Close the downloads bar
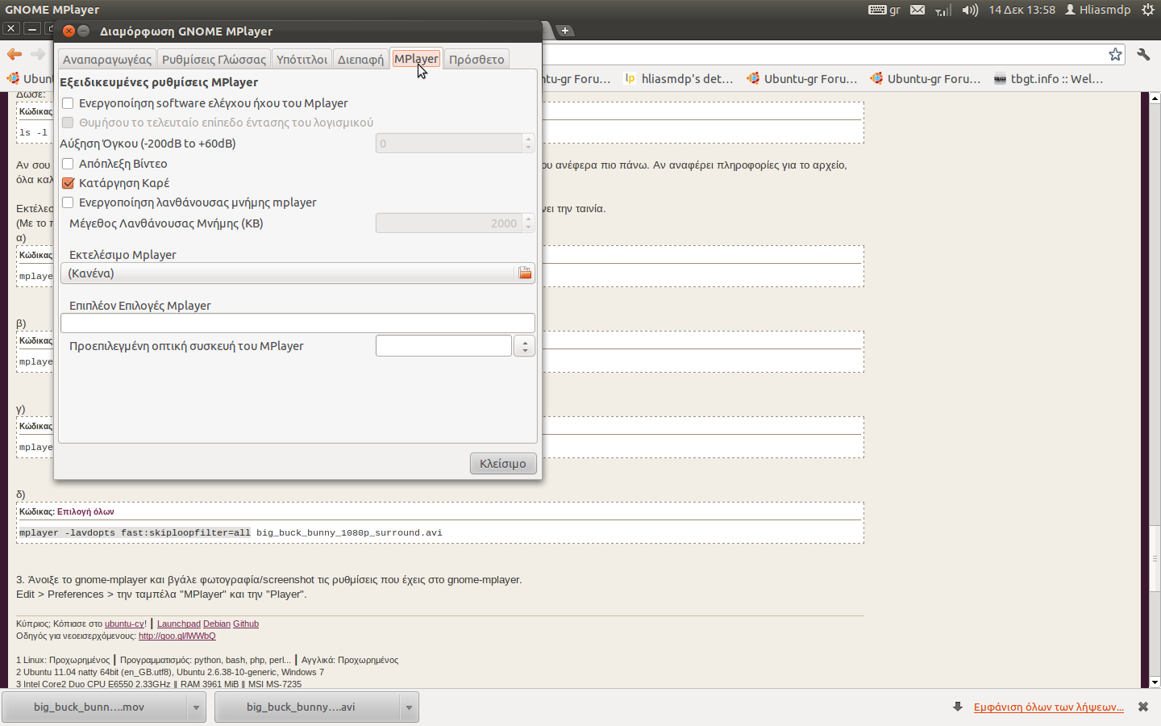The image size is (1161, 726). click(x=1142, y=707)
